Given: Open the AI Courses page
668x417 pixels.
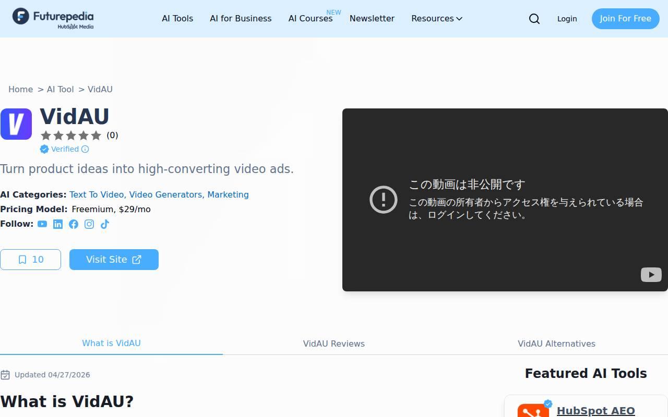Looking at the screenshot, I should (x=311, y=18).
